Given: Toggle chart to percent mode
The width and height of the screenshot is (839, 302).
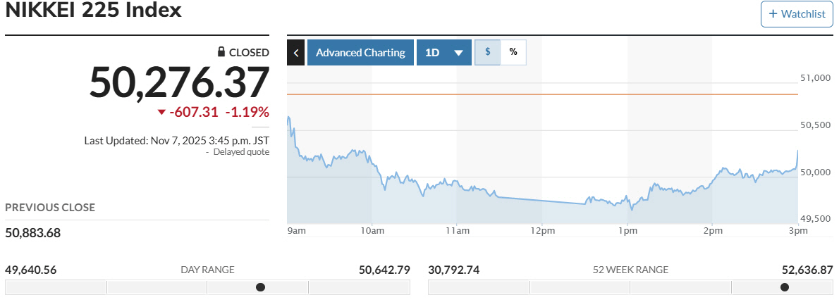Looking at the screenshot, I should point(513,52).
